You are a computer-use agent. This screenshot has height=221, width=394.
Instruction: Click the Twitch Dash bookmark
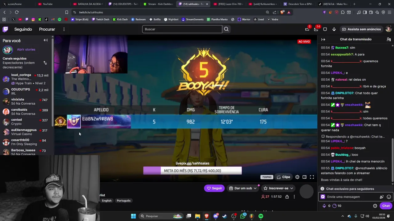tap(100, 19)
